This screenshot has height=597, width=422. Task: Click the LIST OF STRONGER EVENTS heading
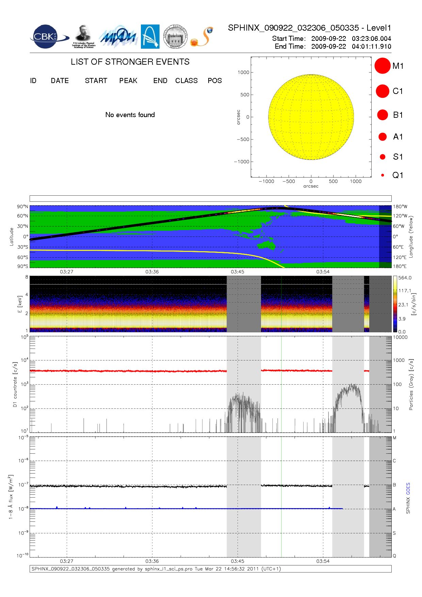[130, 62]
